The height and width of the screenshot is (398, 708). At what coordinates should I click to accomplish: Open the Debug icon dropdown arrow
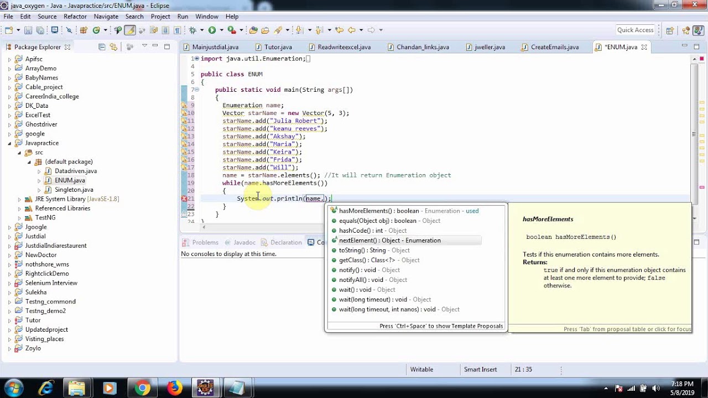(201, 30)
